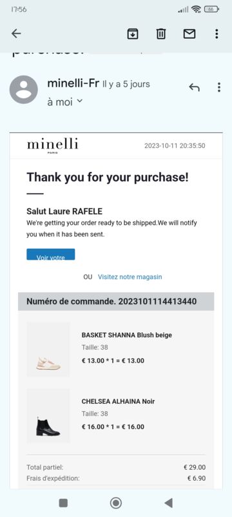Tap the CHELSEA ALHAINA boot thumbnail

point(48,416)
